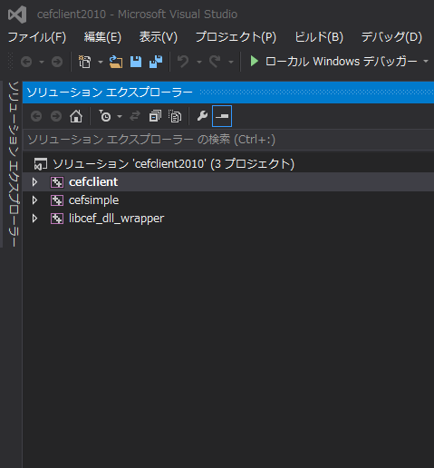
Task: Click solution file icon beside 'cefclient2010'
Action: pyautogui.click(x=41, y=164)
